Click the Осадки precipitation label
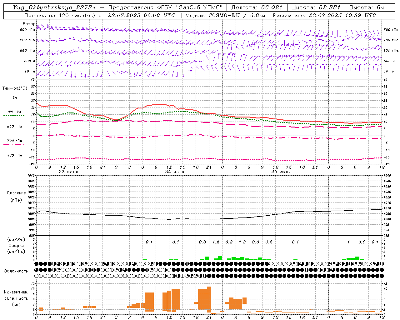 pyautogui.click(x=16, y=246)
